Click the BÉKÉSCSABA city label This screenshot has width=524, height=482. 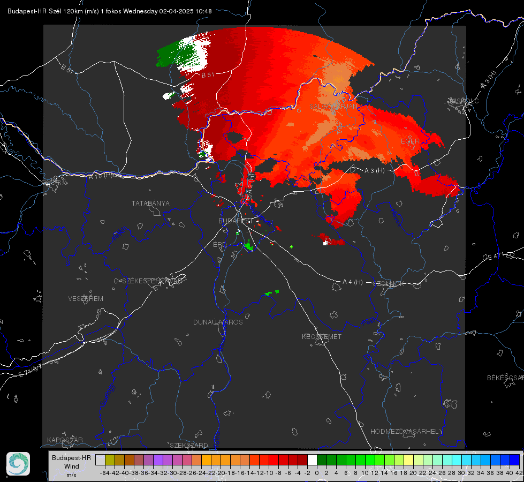click(505, 378)
